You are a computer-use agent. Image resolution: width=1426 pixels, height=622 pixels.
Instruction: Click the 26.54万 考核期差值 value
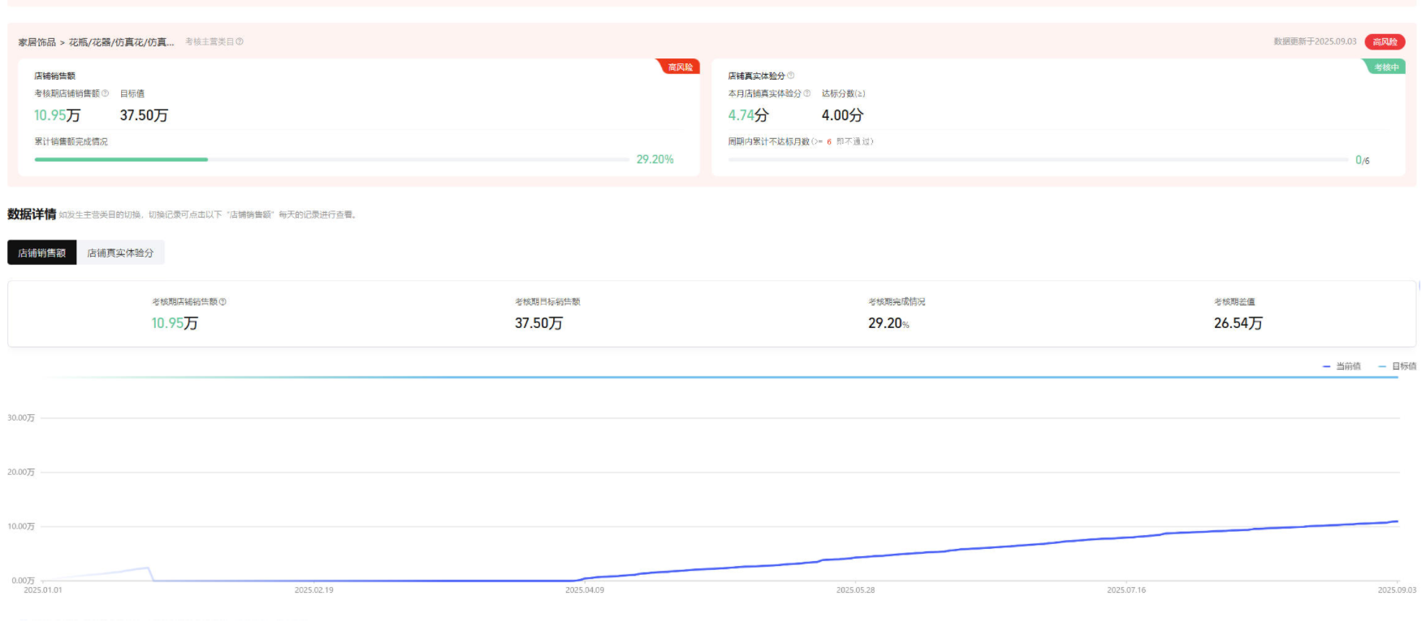pos(1238,323)
